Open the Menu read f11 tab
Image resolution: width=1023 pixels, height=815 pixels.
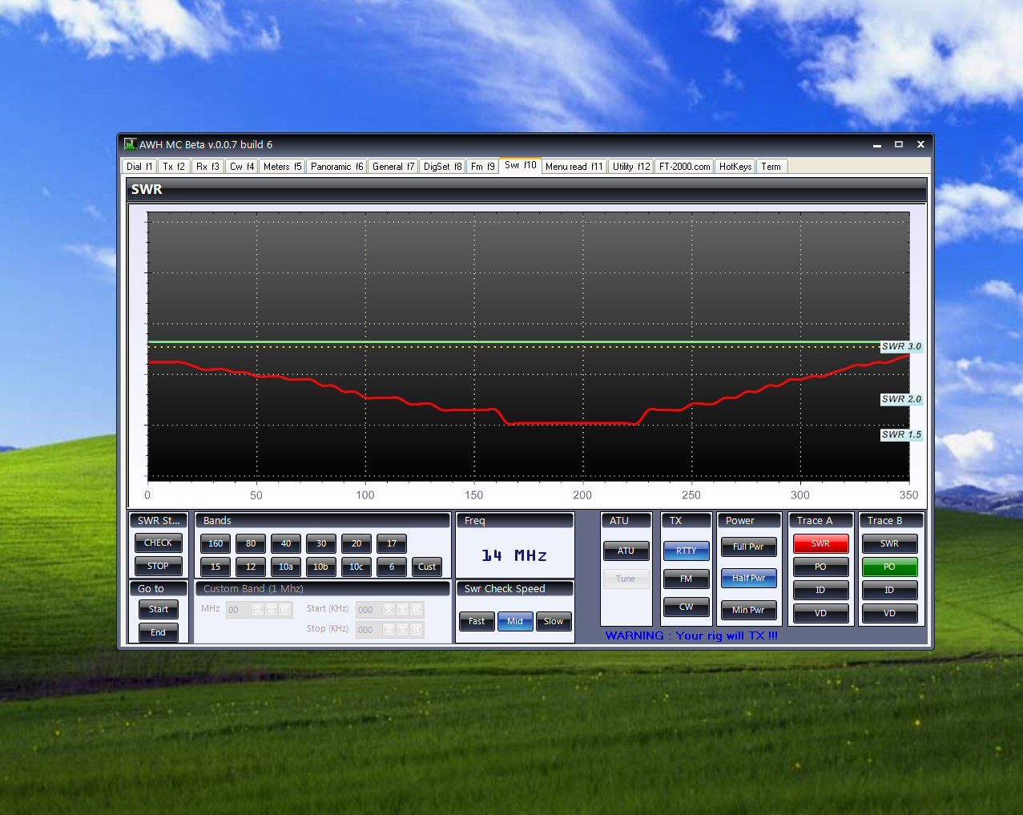(x=574, y=167)
